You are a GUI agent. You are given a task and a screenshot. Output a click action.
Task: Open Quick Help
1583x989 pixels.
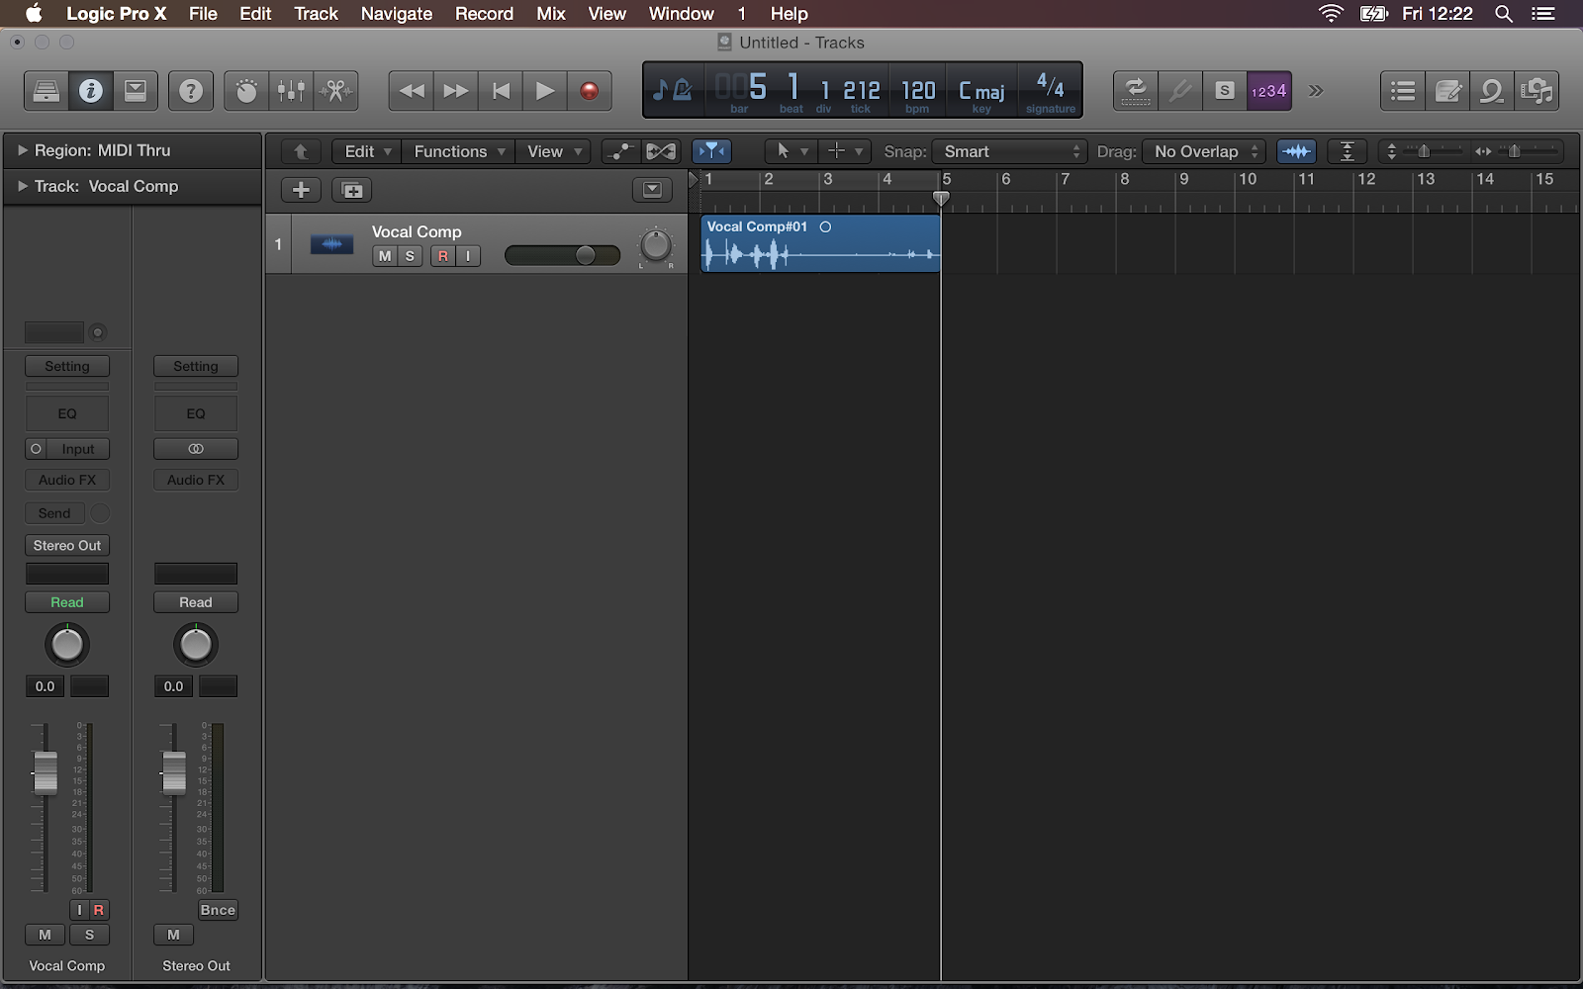pyautogui.click(x=191, y=91)
